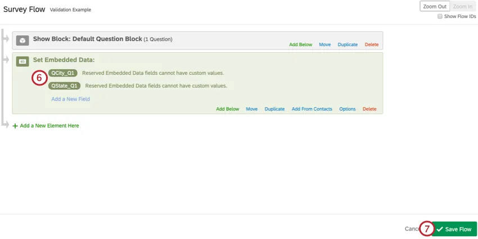Click Add a New Field link
This screenshot has height=239, width=478.
coord(70,99)
